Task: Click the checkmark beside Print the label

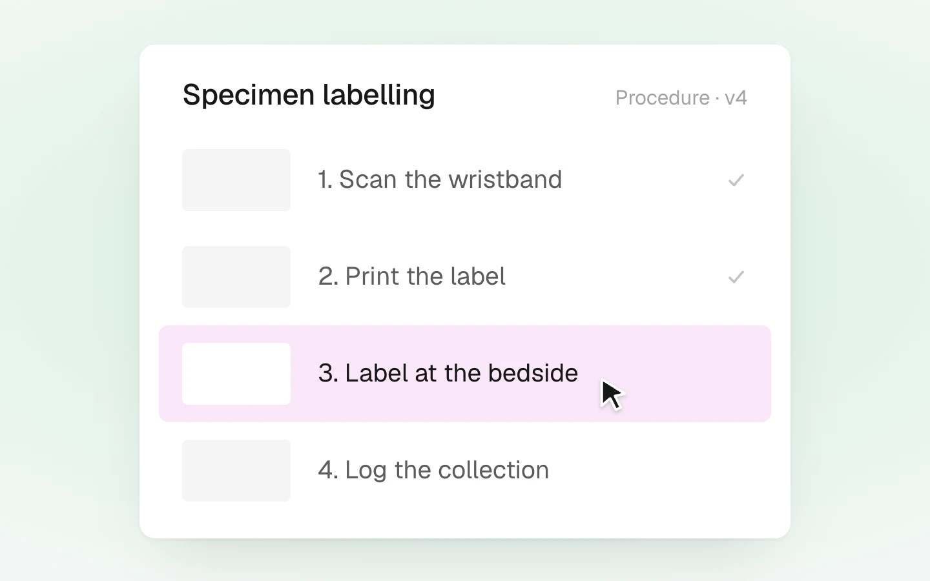Action: click(736, 277)
